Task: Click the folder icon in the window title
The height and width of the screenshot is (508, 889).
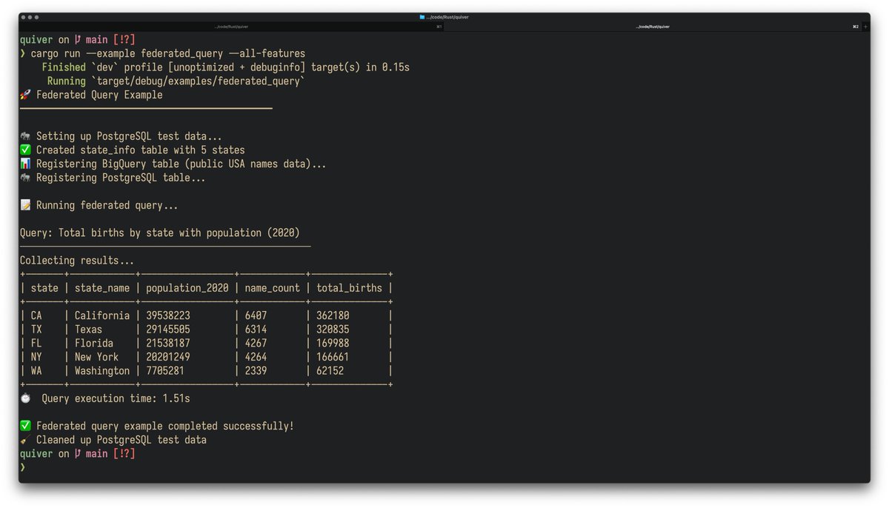Action: [422, 16]
